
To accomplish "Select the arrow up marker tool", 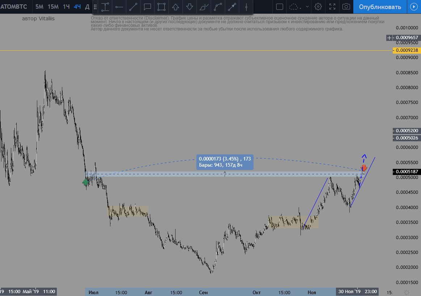I will click(x=176, y=7).
